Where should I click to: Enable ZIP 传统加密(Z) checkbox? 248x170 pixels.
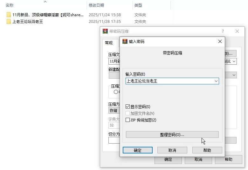tap(127, 120)
